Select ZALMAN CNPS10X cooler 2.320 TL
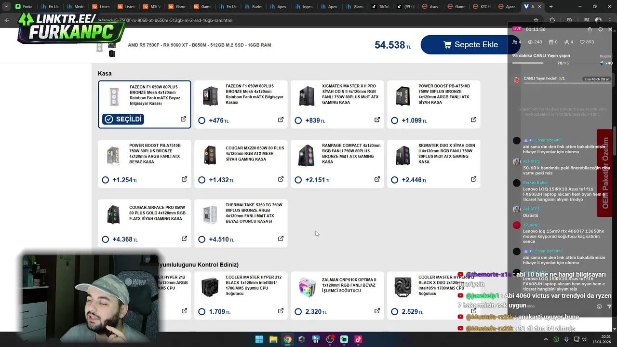This screenshot has width=617, height=347. click(298, 312)
